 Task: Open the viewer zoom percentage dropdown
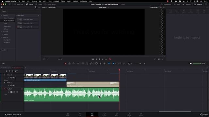(x=45, y=7)
